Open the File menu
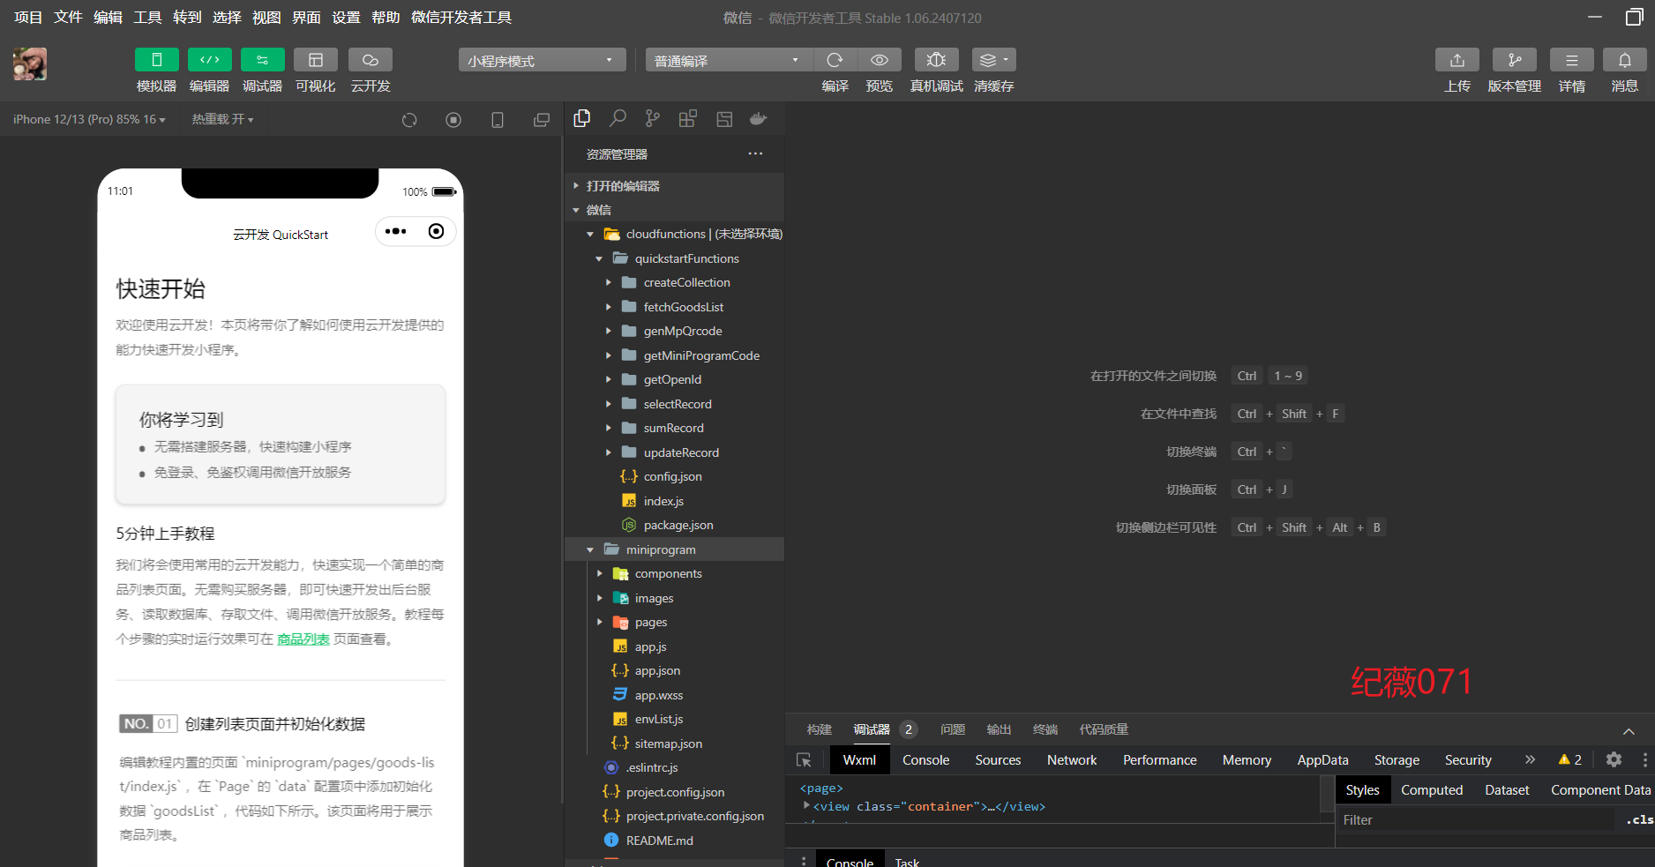1655x867 pixels. coord(68,18)
